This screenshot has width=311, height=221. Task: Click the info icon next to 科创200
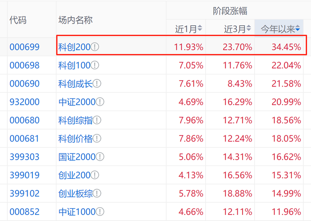click(95, 47)
